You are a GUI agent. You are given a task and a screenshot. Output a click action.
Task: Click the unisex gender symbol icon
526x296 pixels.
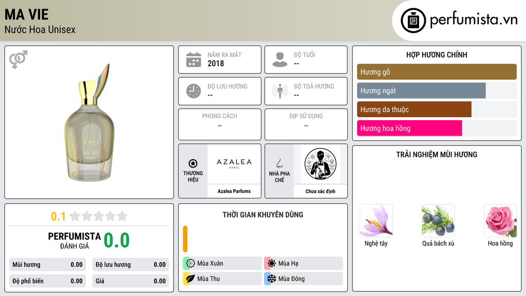(x=18, y=60)
